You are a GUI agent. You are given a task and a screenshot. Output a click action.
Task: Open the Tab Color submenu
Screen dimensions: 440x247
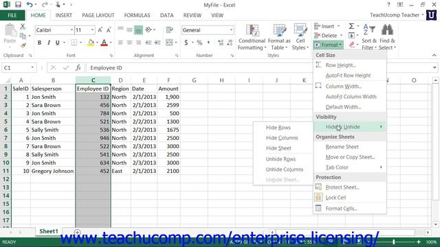(x=350, y=167)
